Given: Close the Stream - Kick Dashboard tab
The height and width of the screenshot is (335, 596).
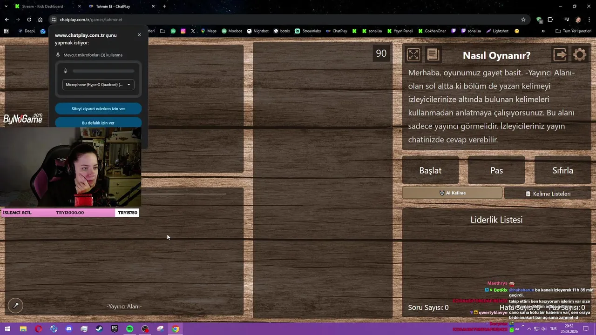Looking at the screenshot, I should (x=79, y=7).
